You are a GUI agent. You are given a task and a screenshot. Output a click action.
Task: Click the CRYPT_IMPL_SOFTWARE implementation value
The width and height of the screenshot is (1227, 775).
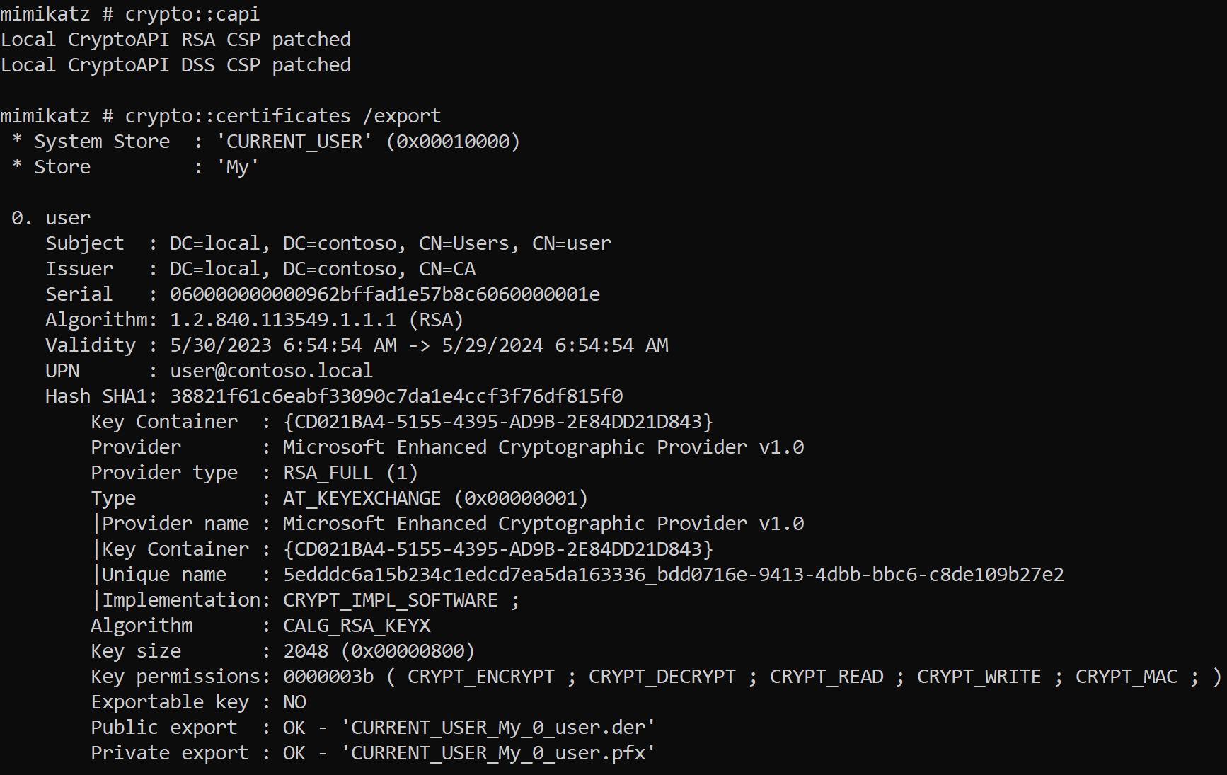tap(391, 600)
